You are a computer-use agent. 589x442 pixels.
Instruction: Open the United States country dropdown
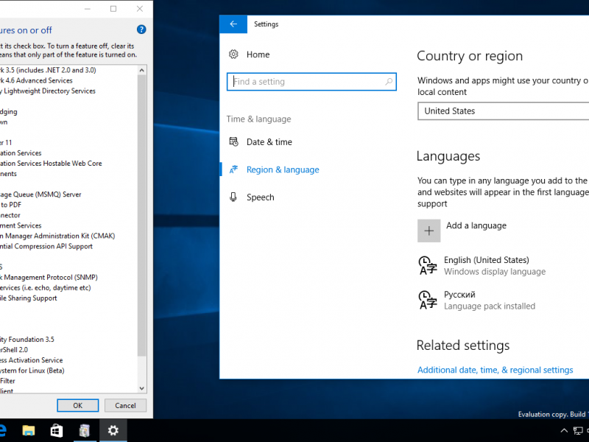[504, 111]
